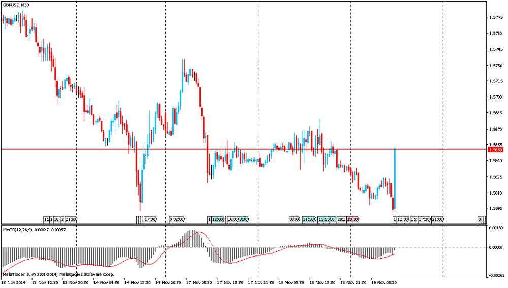
Task: Click the 13 Nov 2014 date label
Action: click(x=14, y=282)
